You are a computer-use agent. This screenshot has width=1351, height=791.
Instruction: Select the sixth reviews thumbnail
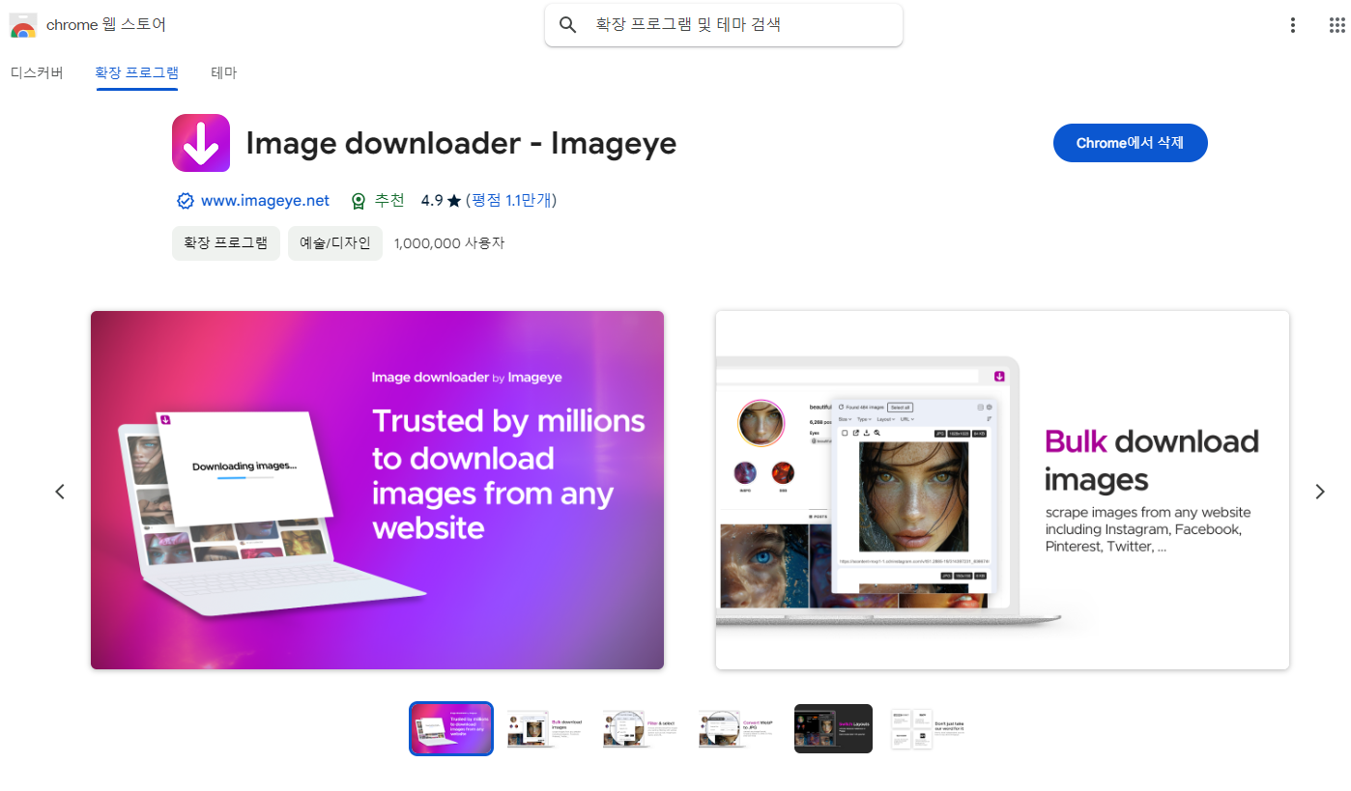(928, 728)
